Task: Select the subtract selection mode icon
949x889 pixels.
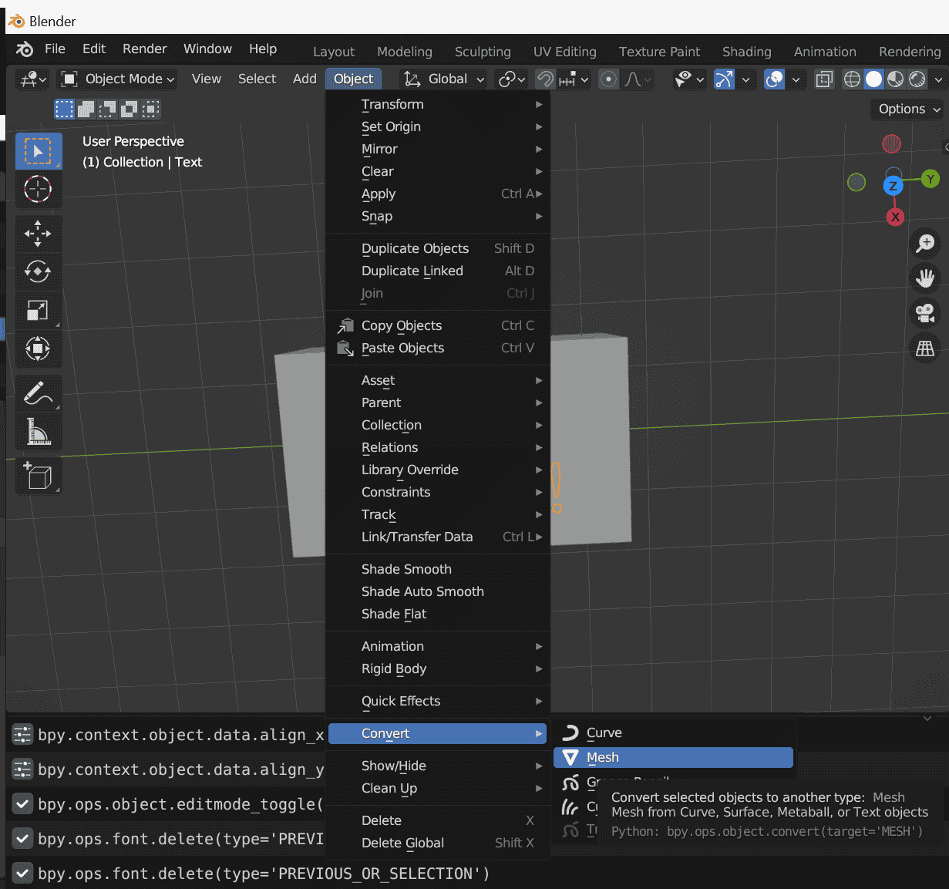Action: pos(108,109)
